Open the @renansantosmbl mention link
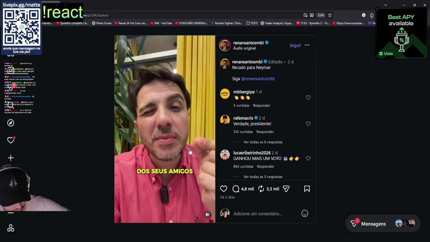The height and width of the screenshot is (242, 430). click(x=258, y=79)
